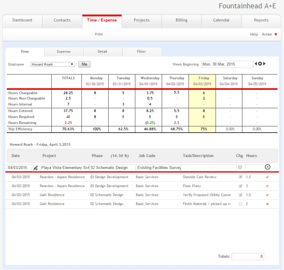Click red N marker on Finish Material row
Screen dimensions: 284x270
[x=267, y=204]
